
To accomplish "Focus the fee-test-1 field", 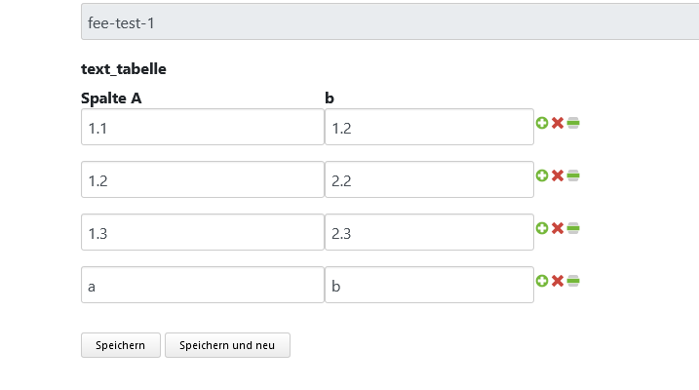I will [x=389, y=22].
